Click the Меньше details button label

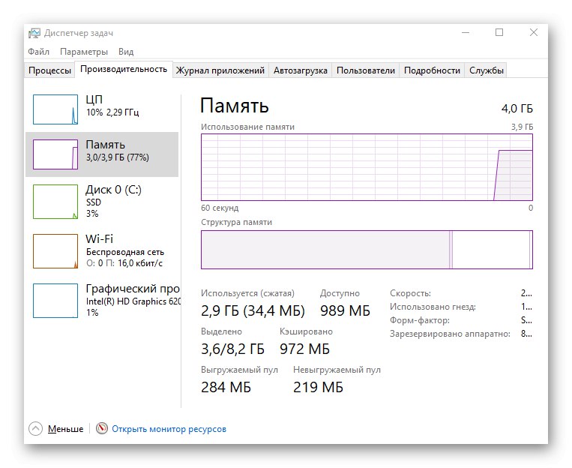click(66, 429)
